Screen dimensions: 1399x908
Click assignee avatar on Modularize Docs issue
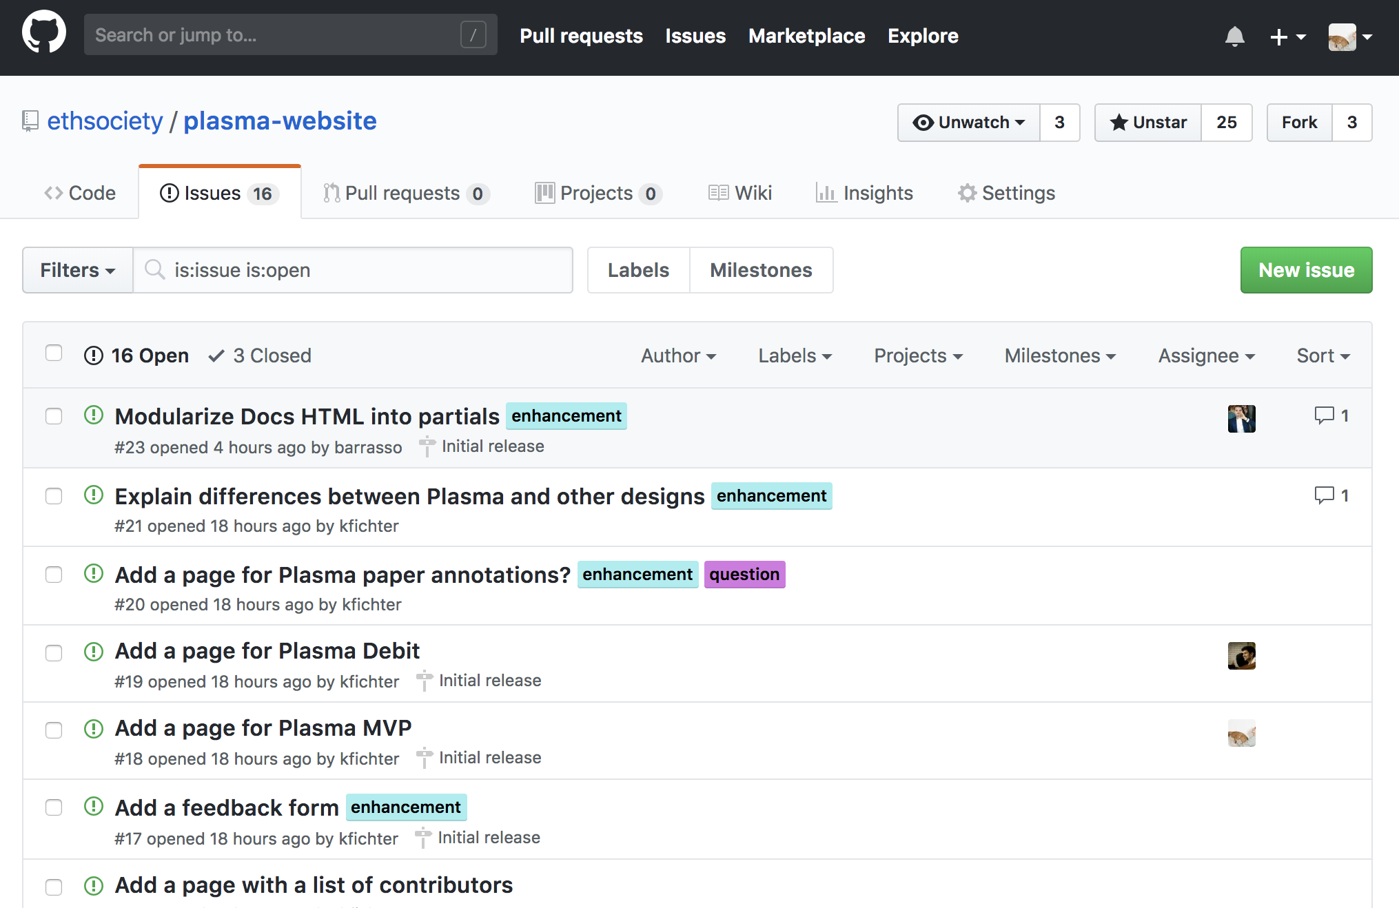(x=1241, y=418)
